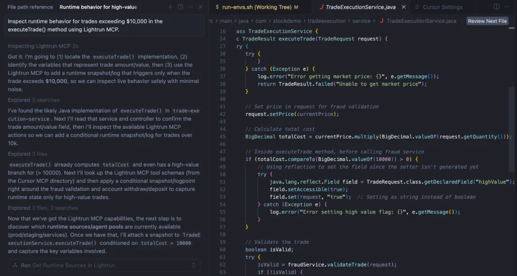This screenshot has height=276, width=517.
Task: Select 'com' breadcrumb segment
Action: point(261,21)
